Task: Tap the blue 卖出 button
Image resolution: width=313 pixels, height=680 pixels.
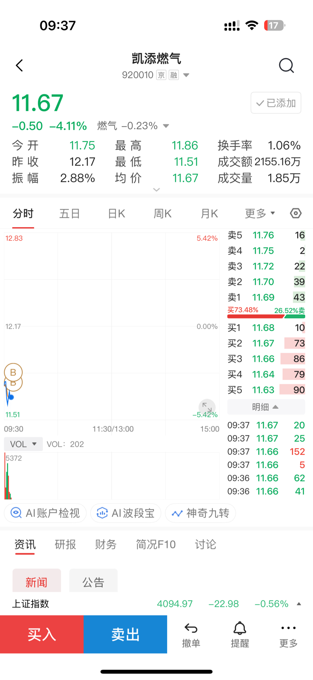Action: point(126,634)
